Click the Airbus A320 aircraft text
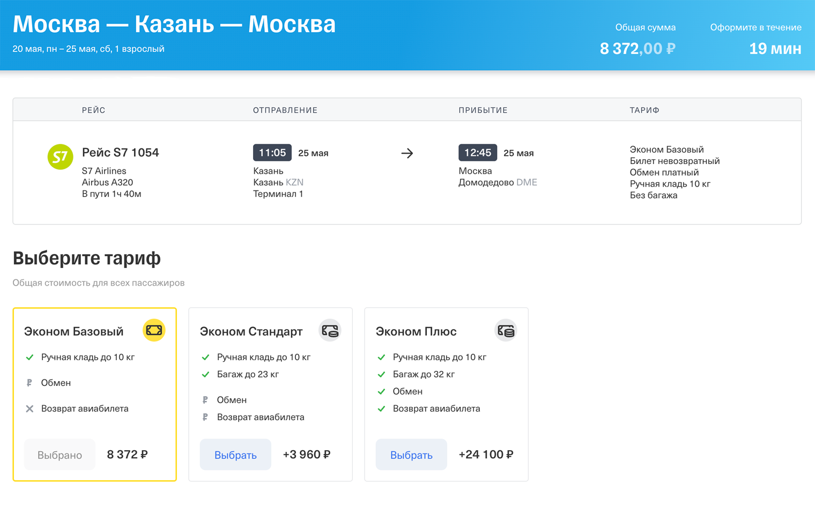The image size is (815, 507). pos(107,182)
